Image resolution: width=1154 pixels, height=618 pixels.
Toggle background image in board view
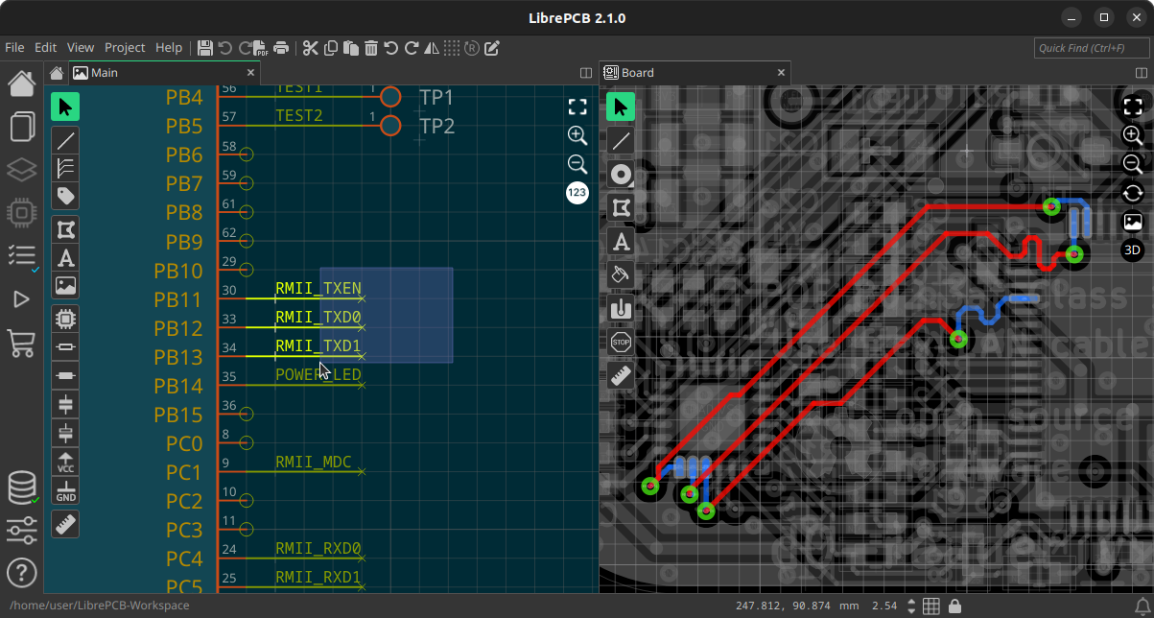pos(1132,222)
